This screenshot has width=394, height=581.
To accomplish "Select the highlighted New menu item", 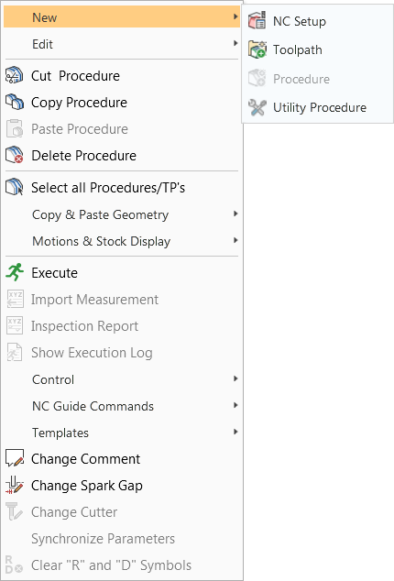I will (121, 17).
